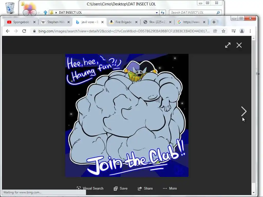This screenshot has width=263, height=197.
Task: Open a new browser tab
Action: [214, 22]
